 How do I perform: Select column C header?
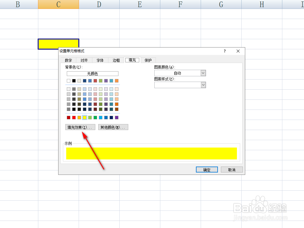pyautogui.click(x=58, y=4)
